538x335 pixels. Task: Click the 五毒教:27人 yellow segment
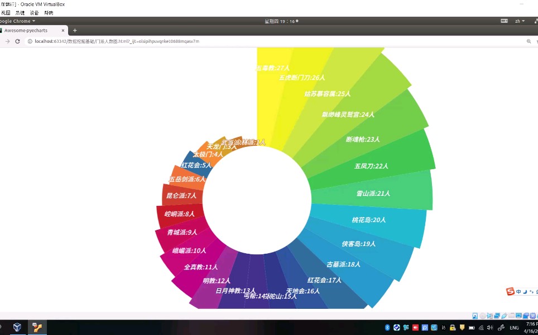pos(272,68)
